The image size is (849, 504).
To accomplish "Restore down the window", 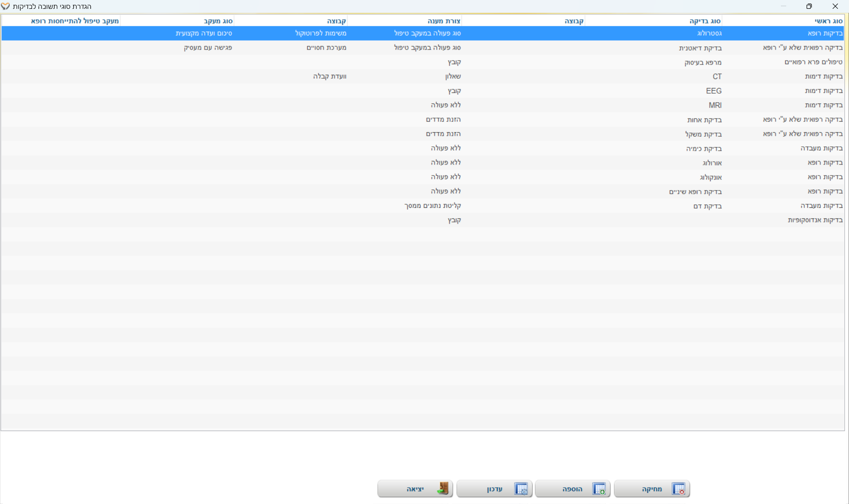I will 809,6.
